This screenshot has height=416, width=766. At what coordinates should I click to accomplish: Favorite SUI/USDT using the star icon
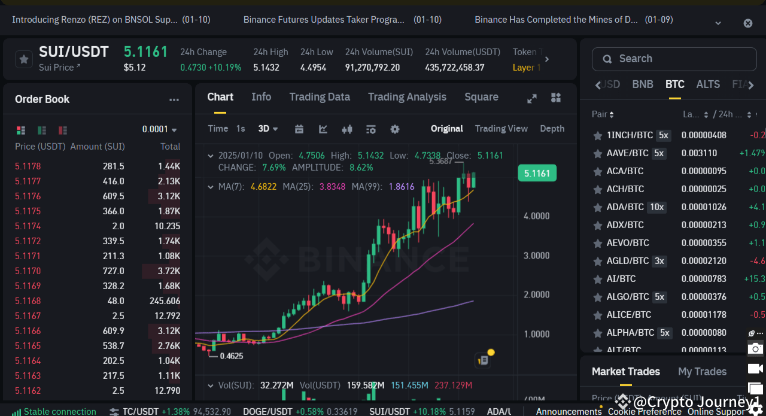pyautogui.click(x=23, y=59)
